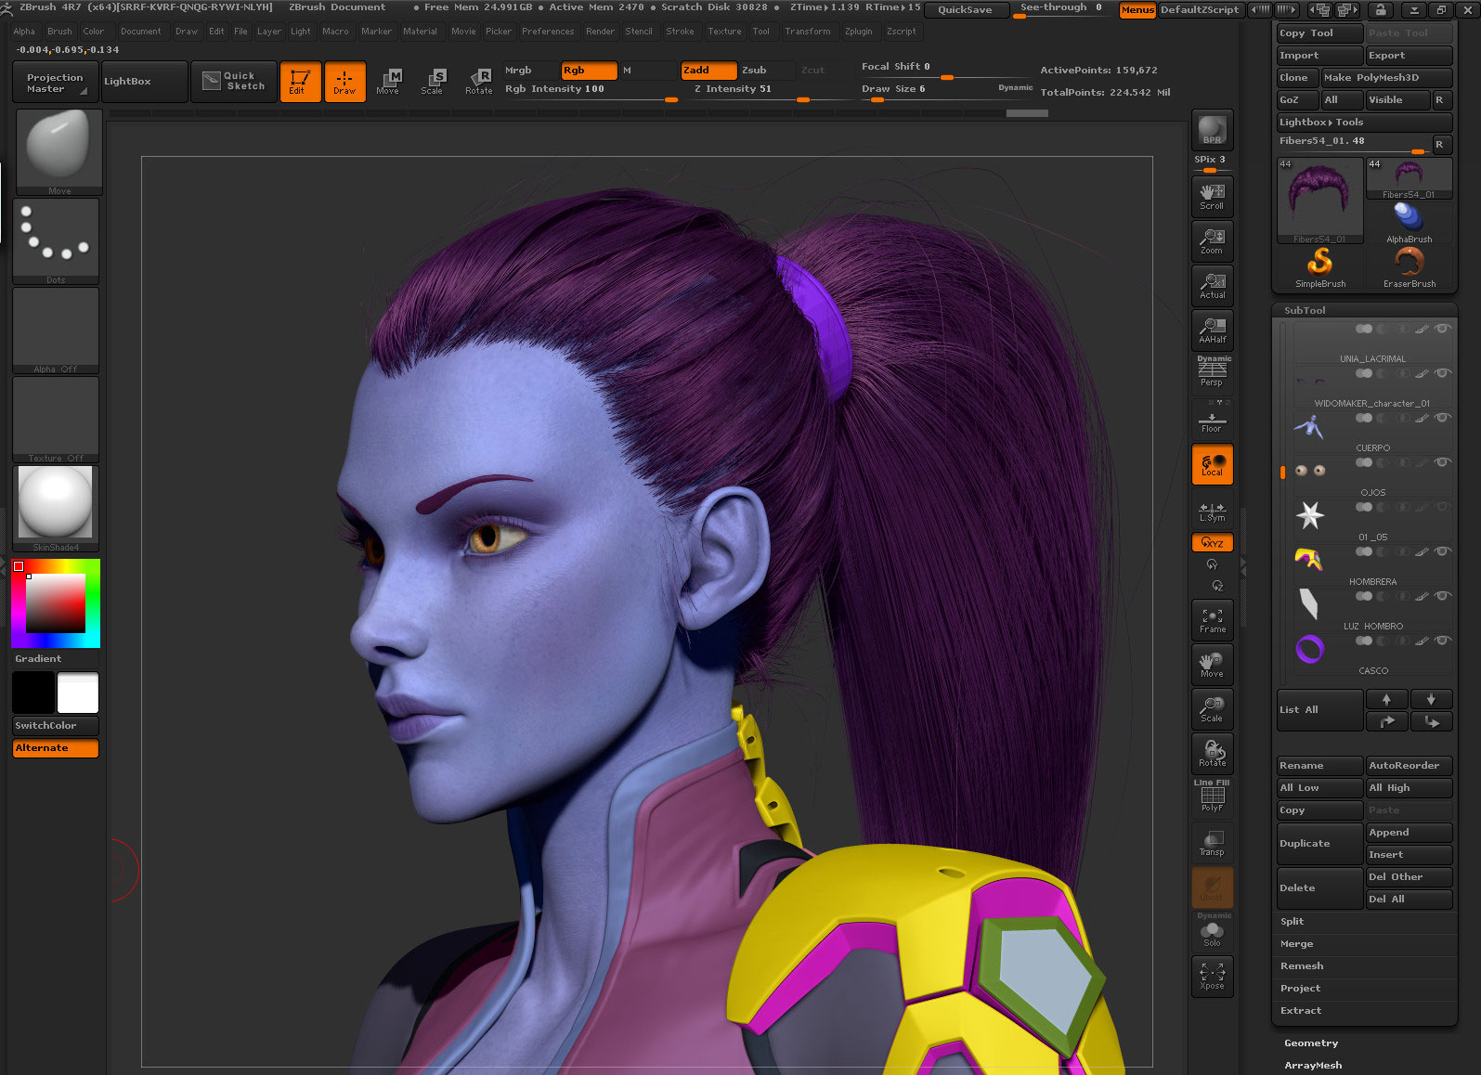This screenshot has width=1481, height=1075.
Task: Adjust the Draw Size slider
Action: point(947,90)
